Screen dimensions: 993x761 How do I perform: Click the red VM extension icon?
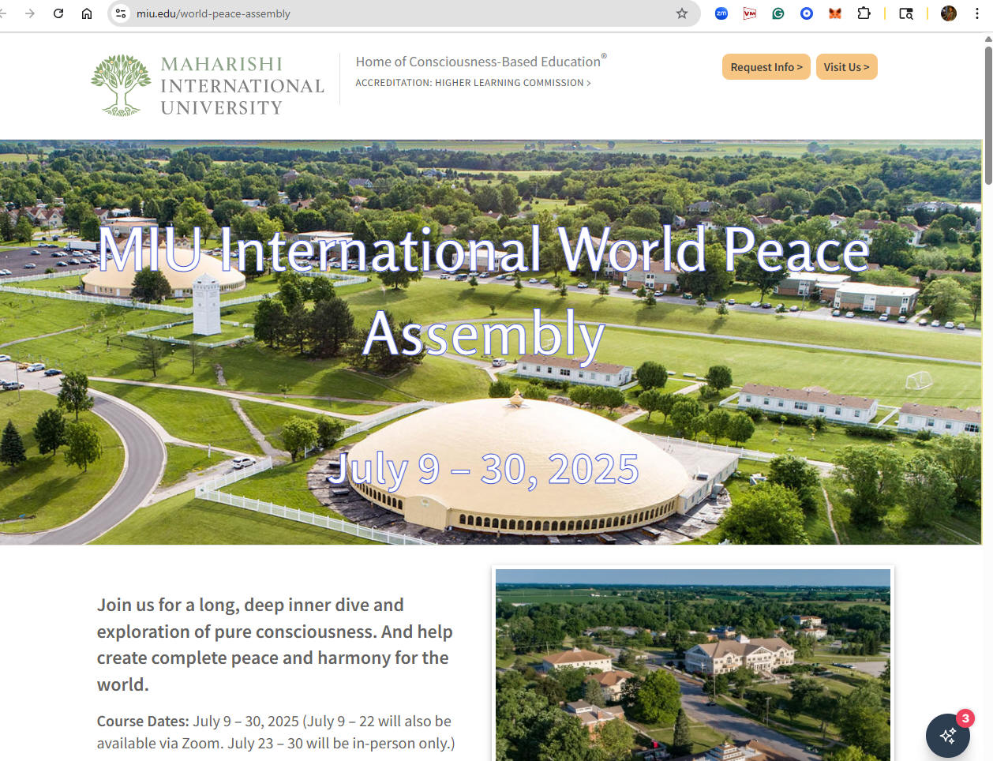[x=750, y=13]
